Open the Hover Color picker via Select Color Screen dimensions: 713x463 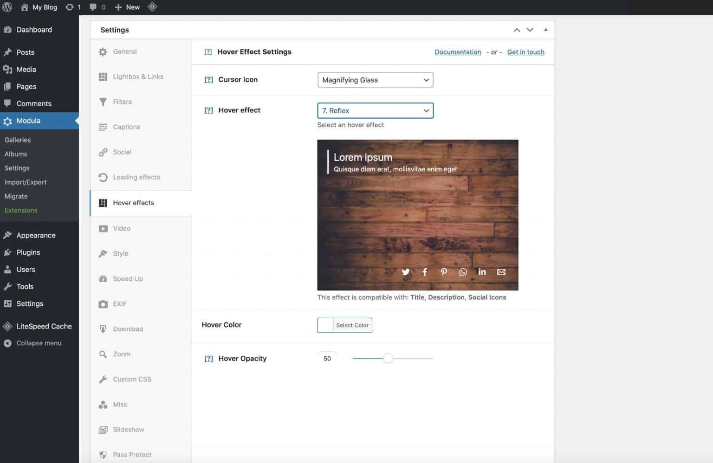(x=352, y=325)
